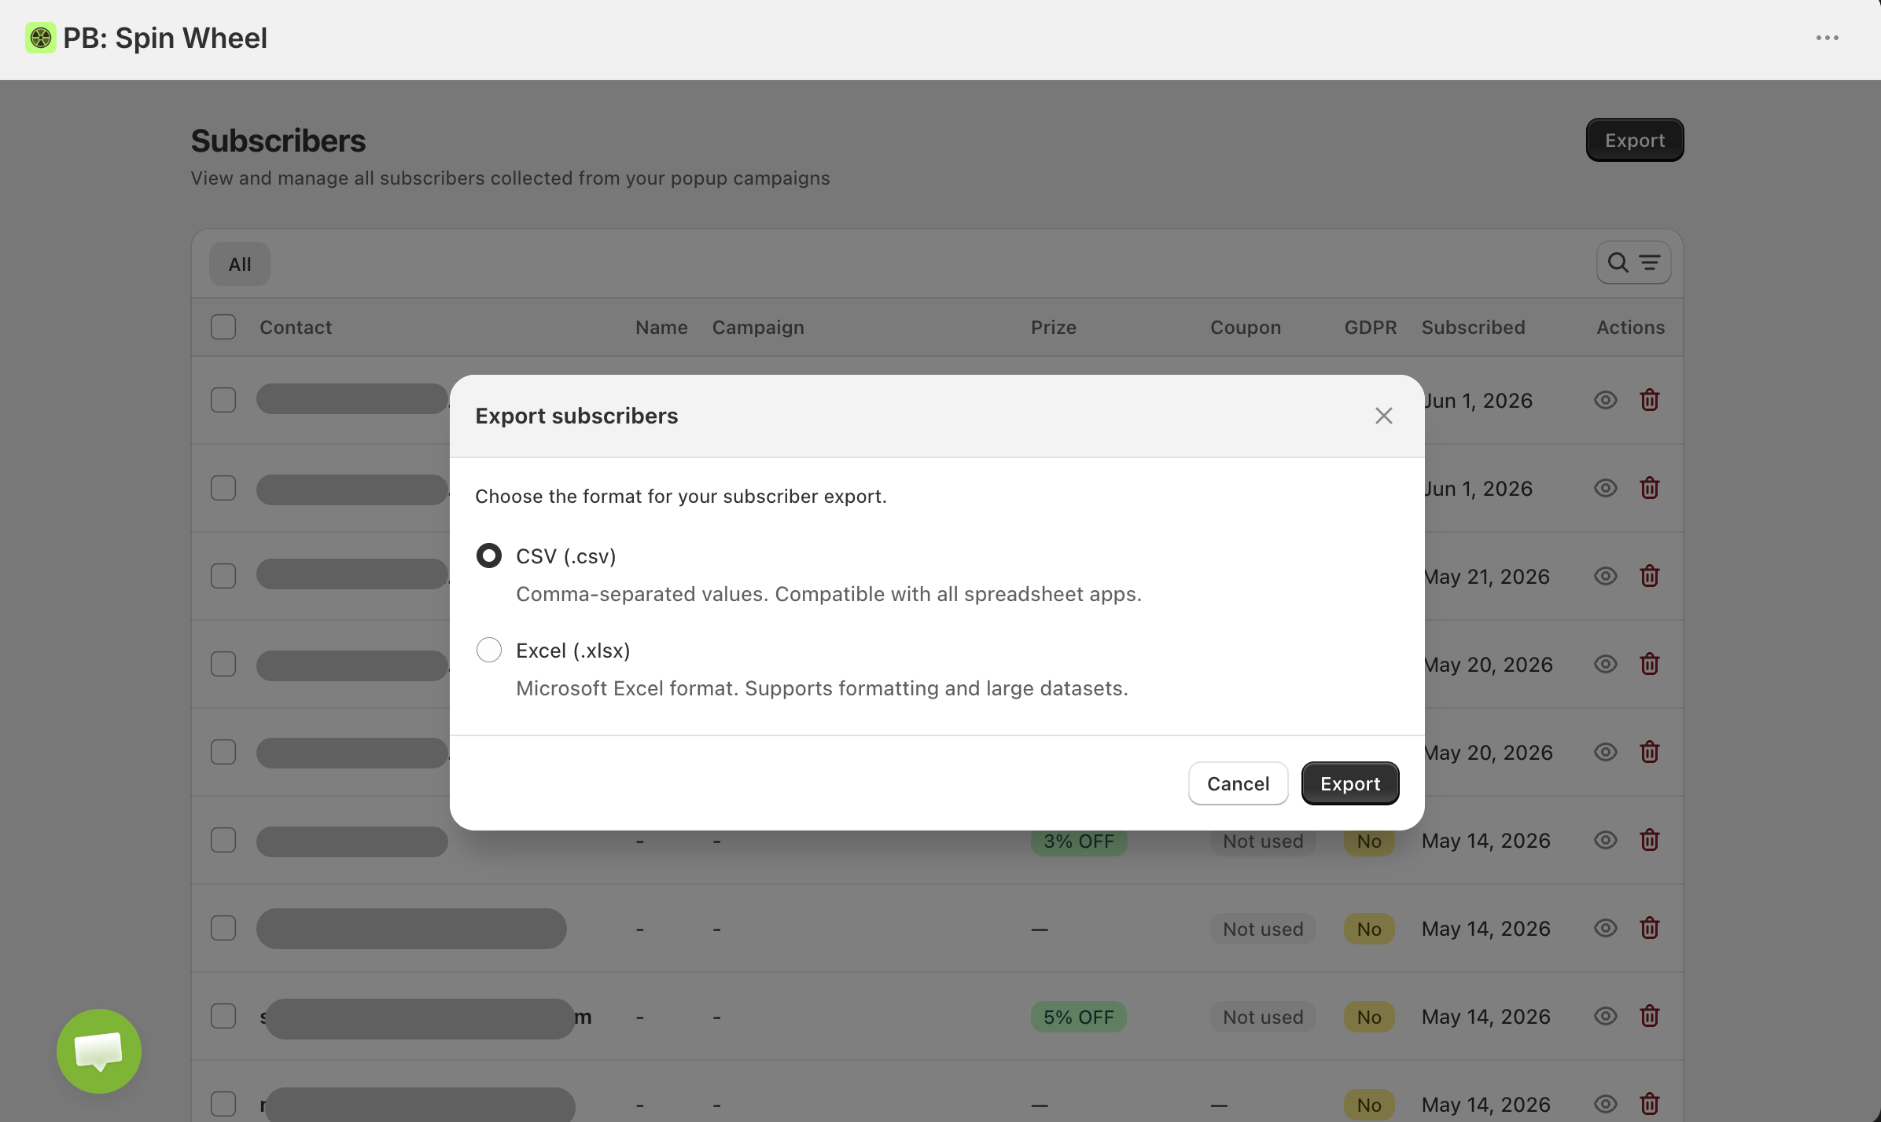This screenshot has height=1122, width=1881.
Task: Close the Export subscribers dialog
Action: coord(1384,416)
